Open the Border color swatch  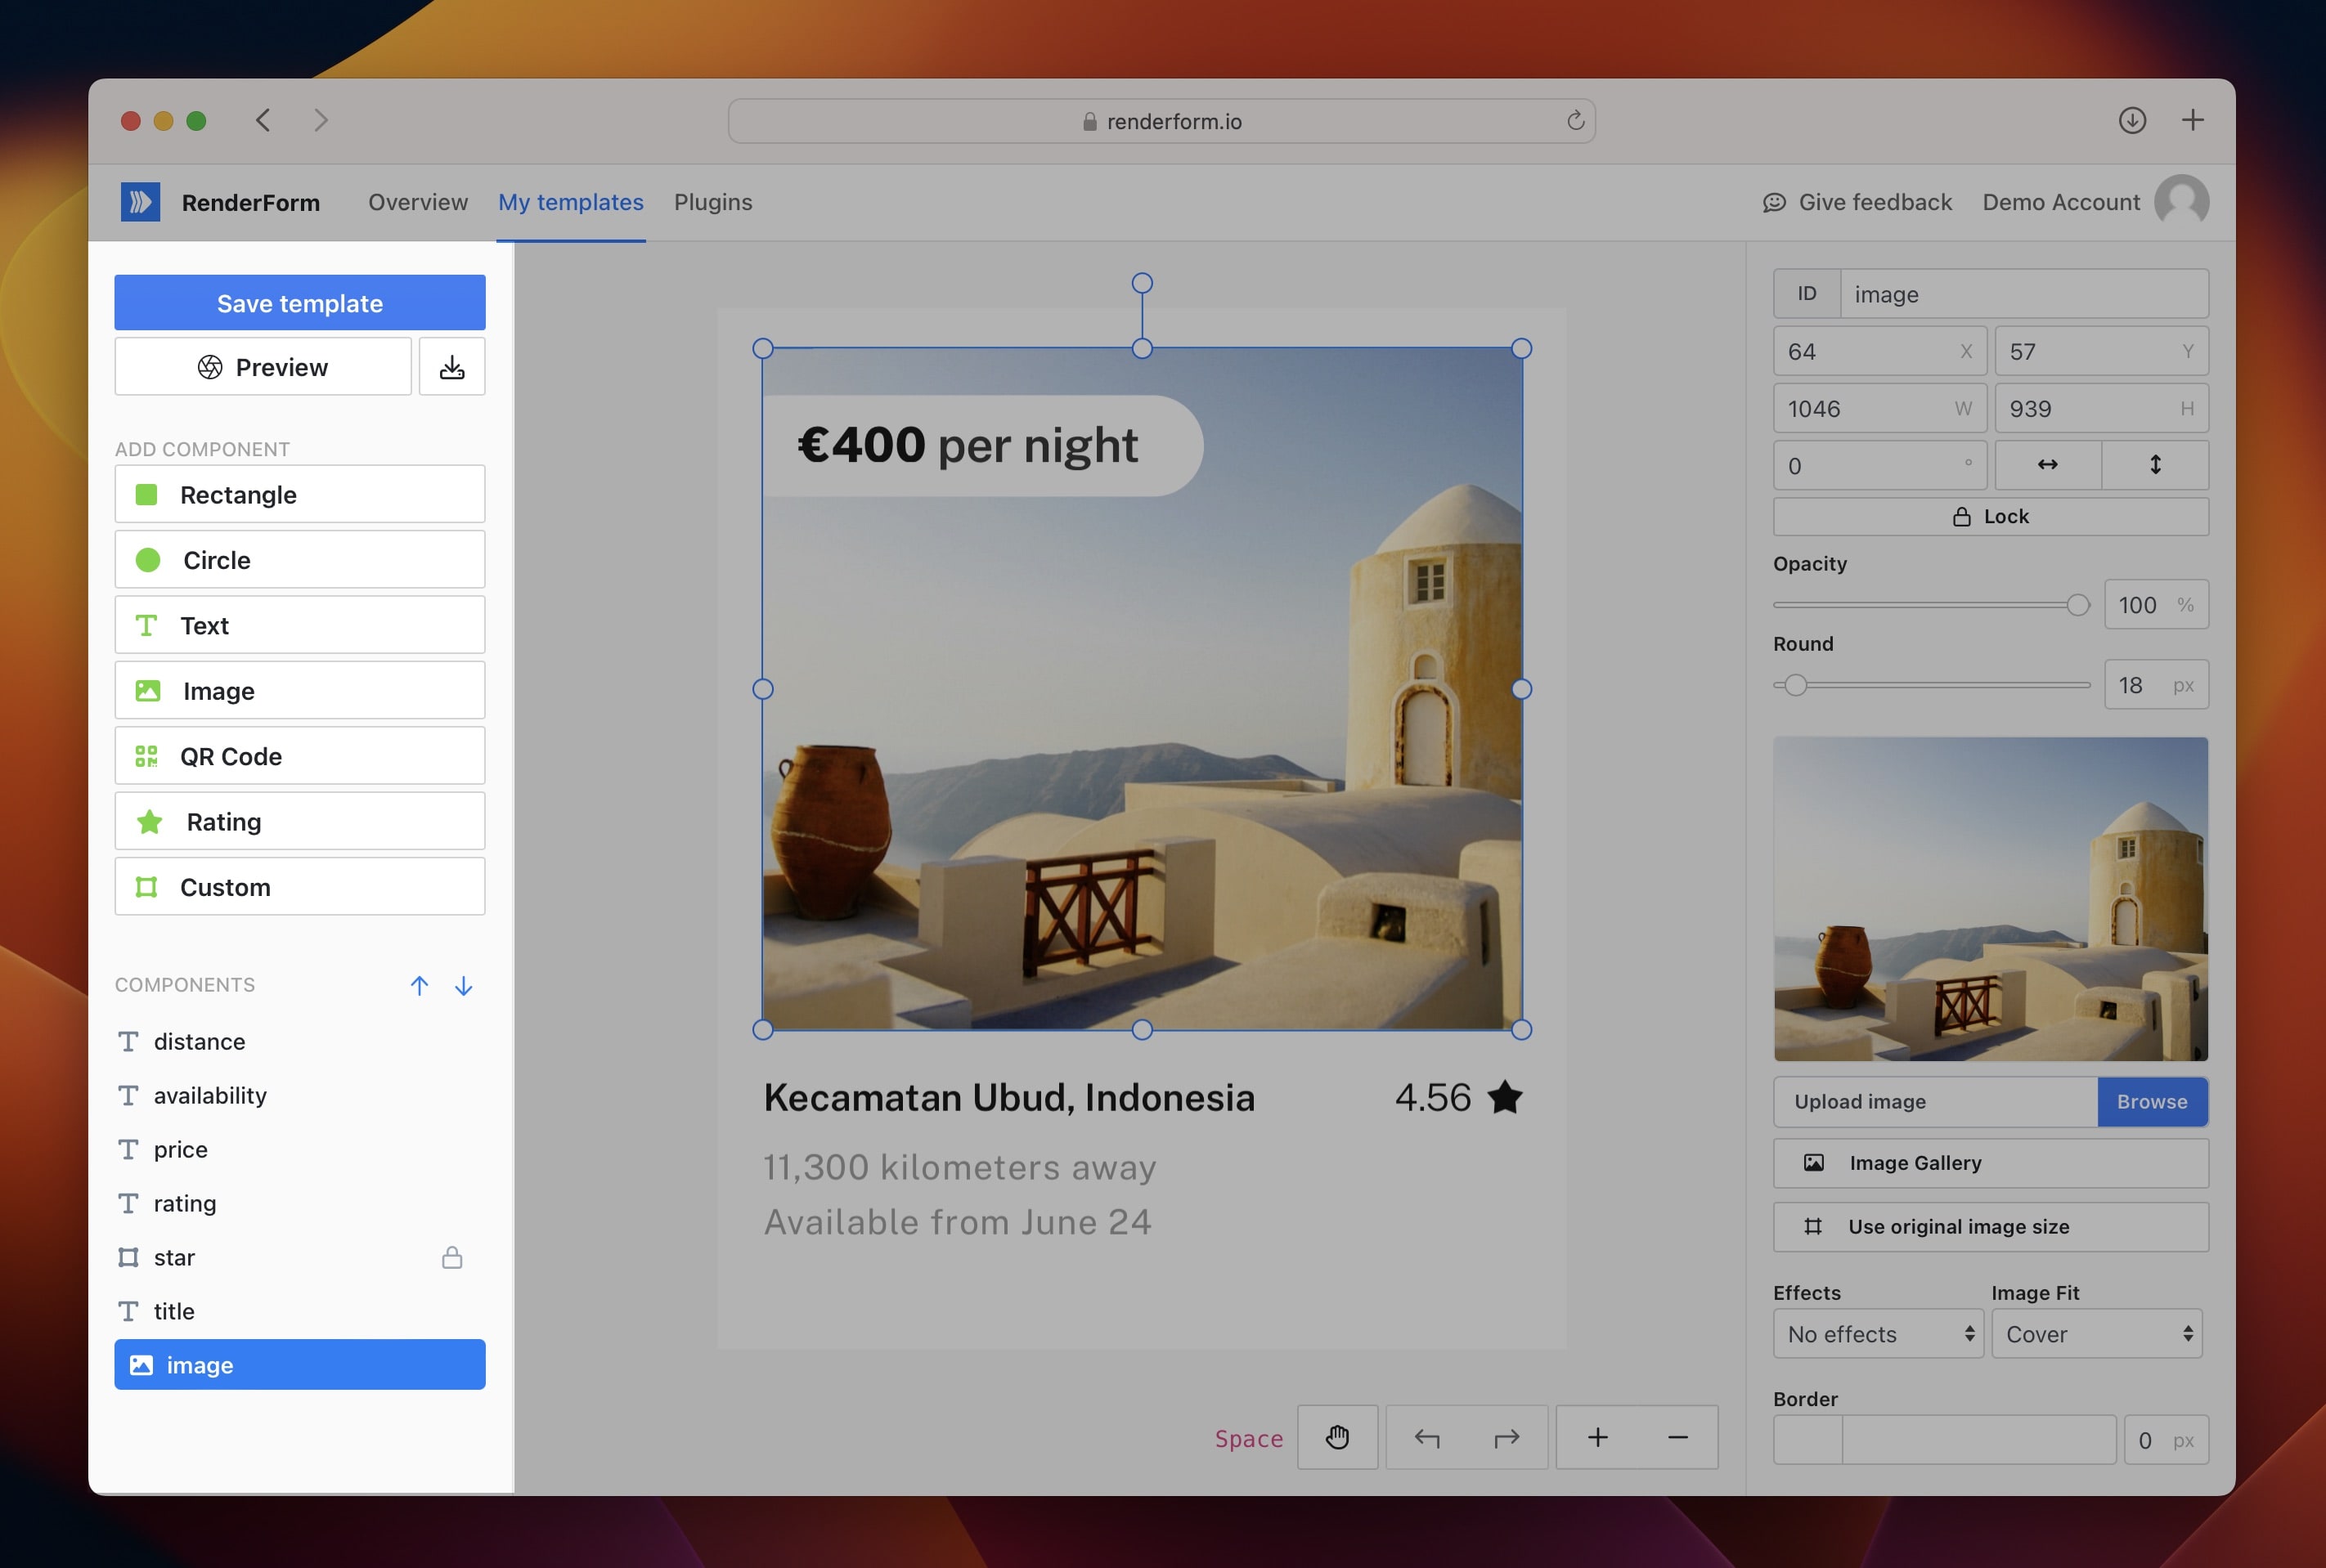1807,1440
